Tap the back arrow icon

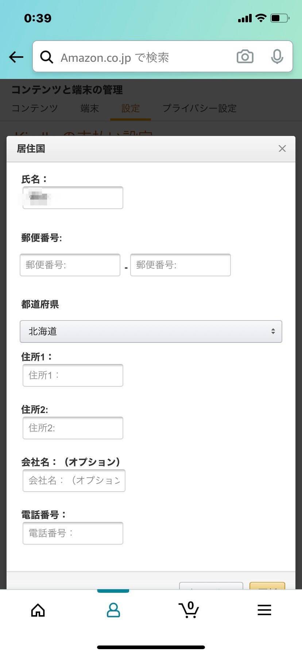(x=16, y=57)
